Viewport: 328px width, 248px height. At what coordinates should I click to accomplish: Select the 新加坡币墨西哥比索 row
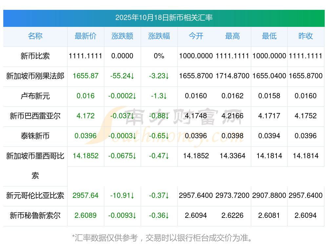tap(35, 156)
